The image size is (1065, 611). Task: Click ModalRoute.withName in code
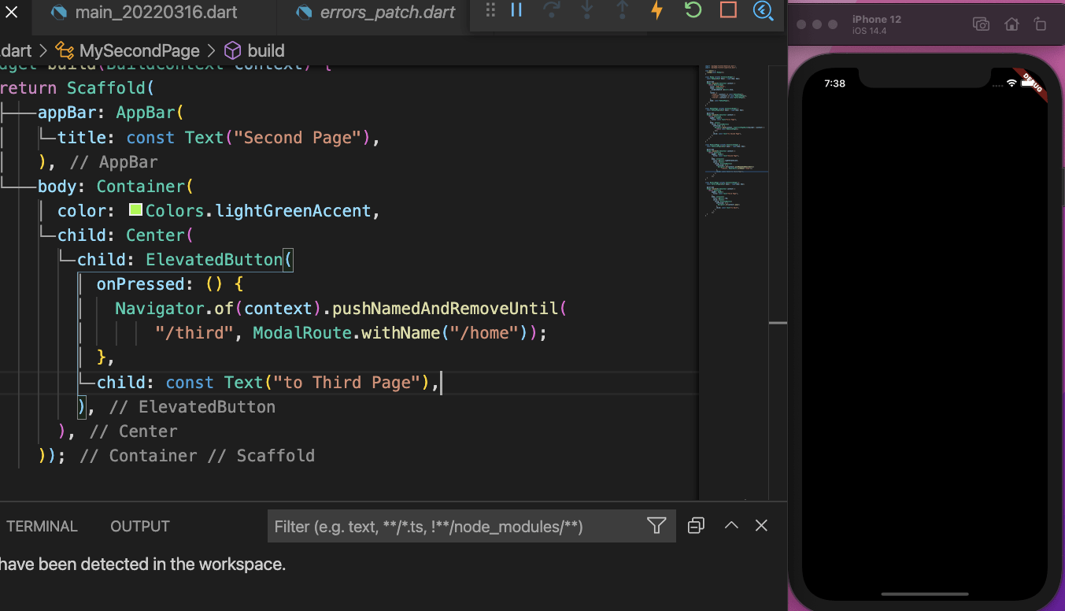346,333
